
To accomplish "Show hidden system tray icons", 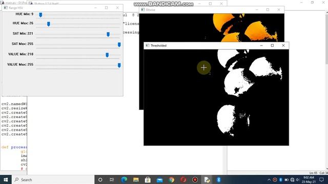I will (x=269, y=179).
